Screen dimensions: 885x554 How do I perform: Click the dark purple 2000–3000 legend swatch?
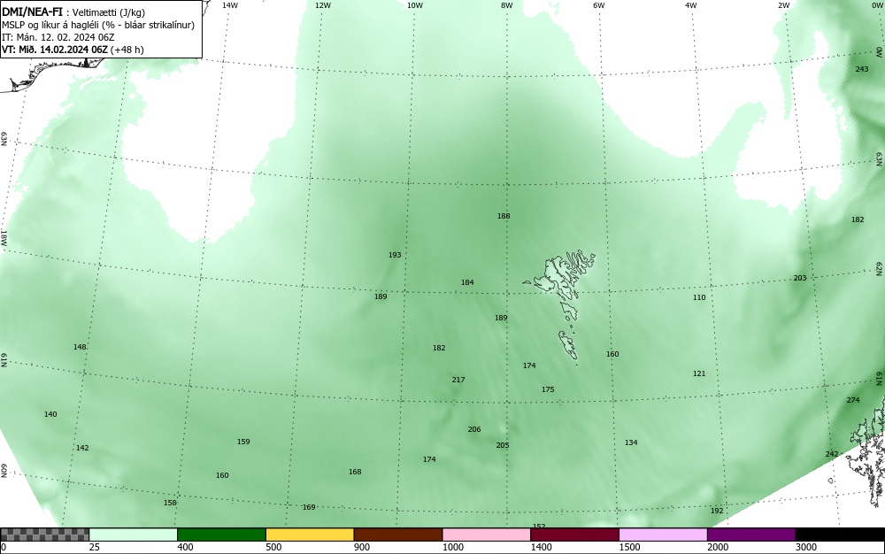tap(751, 535)
